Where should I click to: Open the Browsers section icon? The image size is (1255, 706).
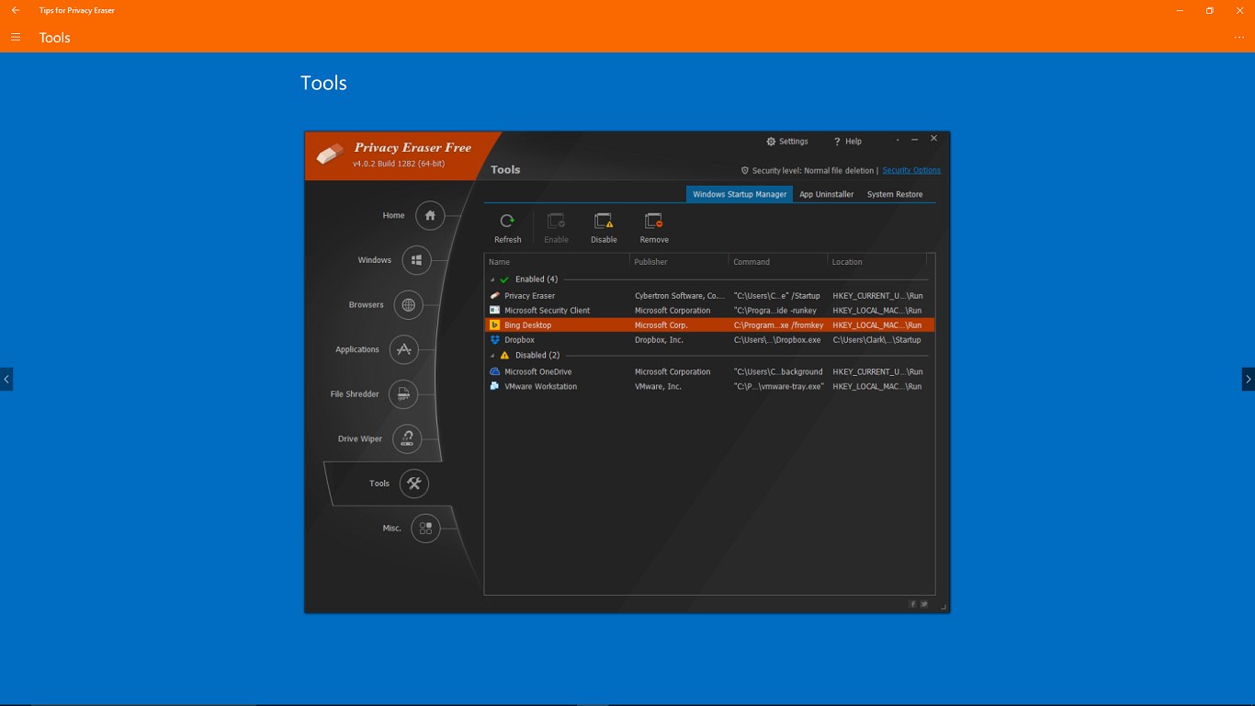pyautogui.click(x=408, y=304)
